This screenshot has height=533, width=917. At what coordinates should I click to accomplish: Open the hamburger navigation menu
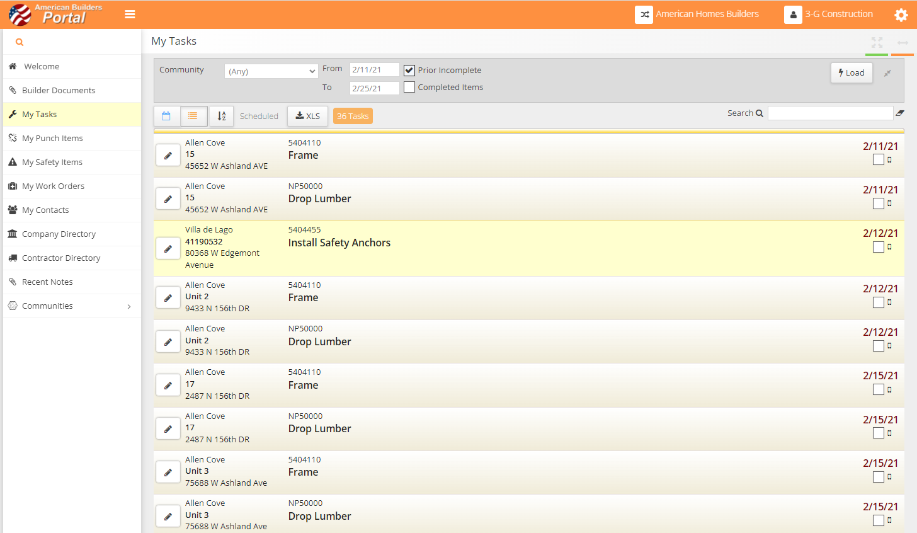tap(130, 14)
